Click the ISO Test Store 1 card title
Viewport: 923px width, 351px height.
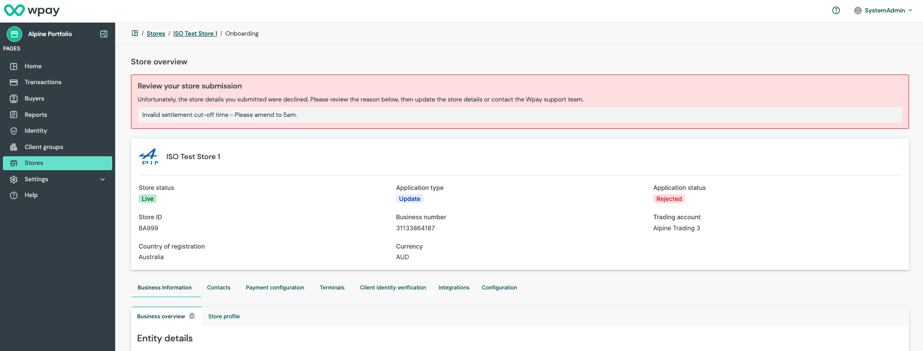[193, 157]
